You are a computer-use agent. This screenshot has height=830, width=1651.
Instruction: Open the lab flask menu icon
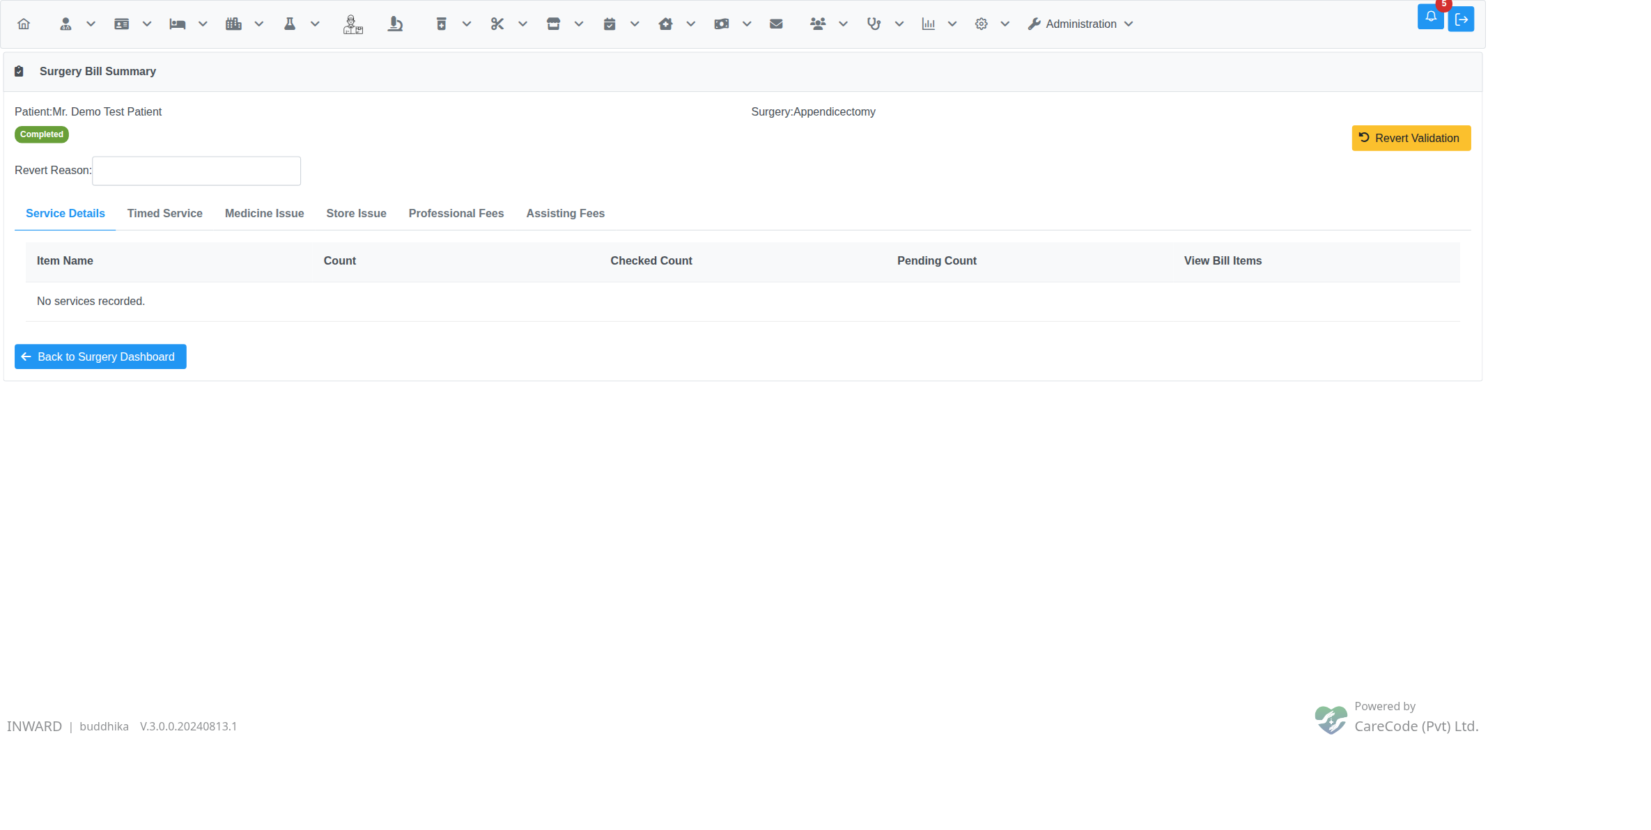click(290, 24)
